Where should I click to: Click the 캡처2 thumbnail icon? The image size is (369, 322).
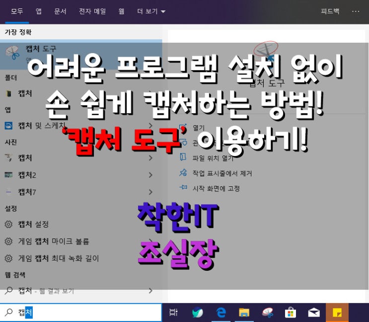point(9,175)
